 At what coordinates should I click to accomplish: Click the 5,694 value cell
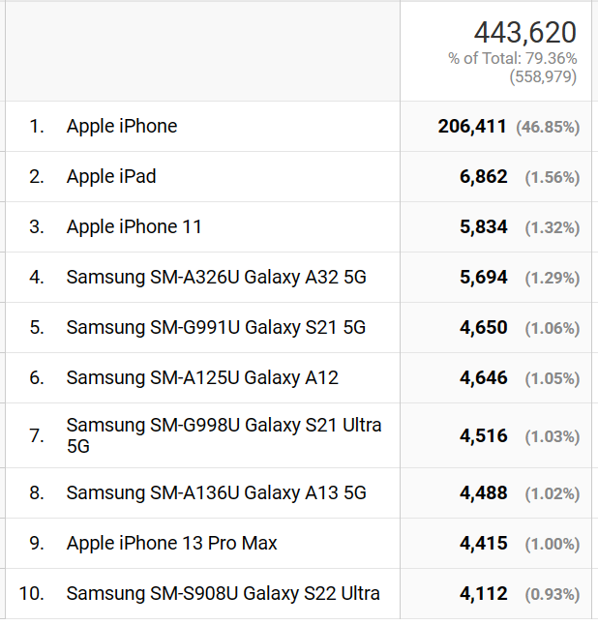coord(484,278)
